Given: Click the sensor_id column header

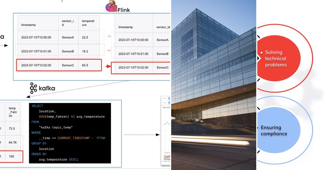Looking at the screenshot, I should point(68,22).
